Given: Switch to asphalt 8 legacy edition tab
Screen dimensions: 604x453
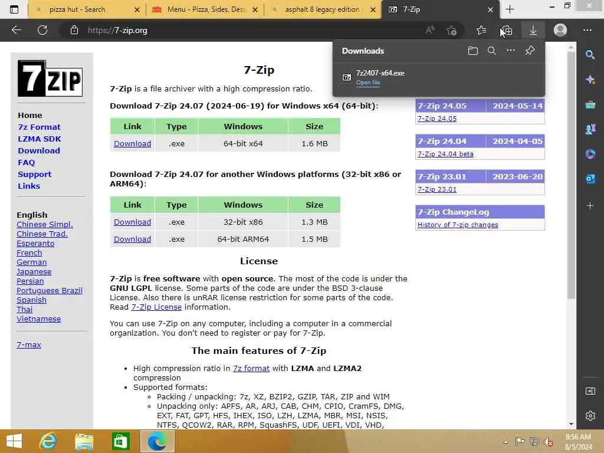Looking at the screenshot, I should point(322,9).
